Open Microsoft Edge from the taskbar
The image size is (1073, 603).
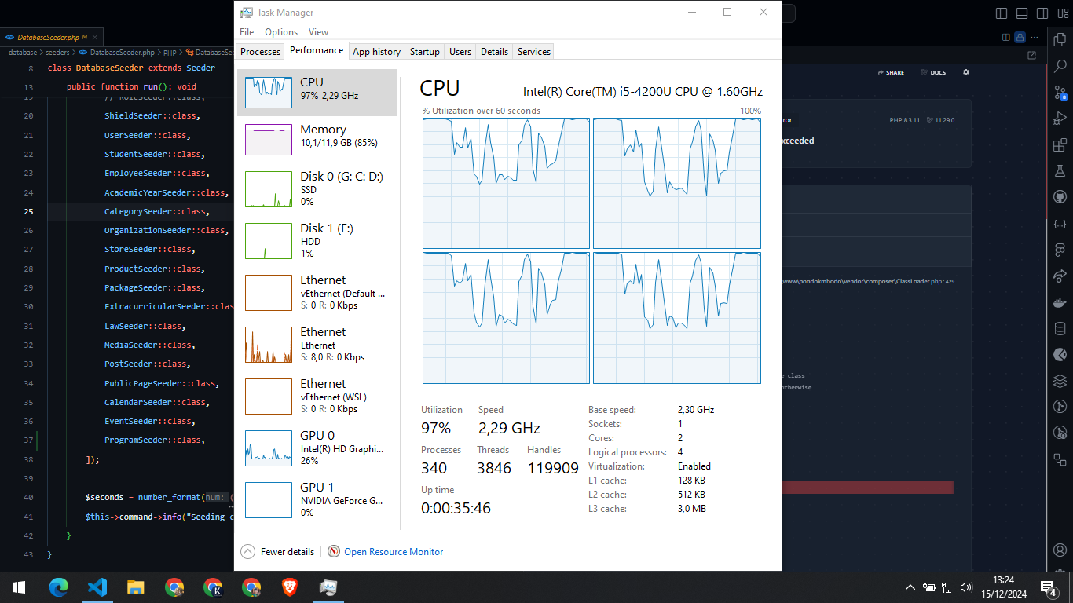[58, 587]
